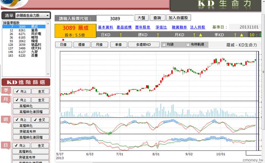The width and height of the screenshot is (265, 163).
Task: Switch to the 季線 chart tab
Action: (x=118, y=45)
